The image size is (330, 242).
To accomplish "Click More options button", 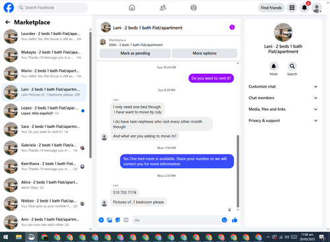I will tap(205, 53).
